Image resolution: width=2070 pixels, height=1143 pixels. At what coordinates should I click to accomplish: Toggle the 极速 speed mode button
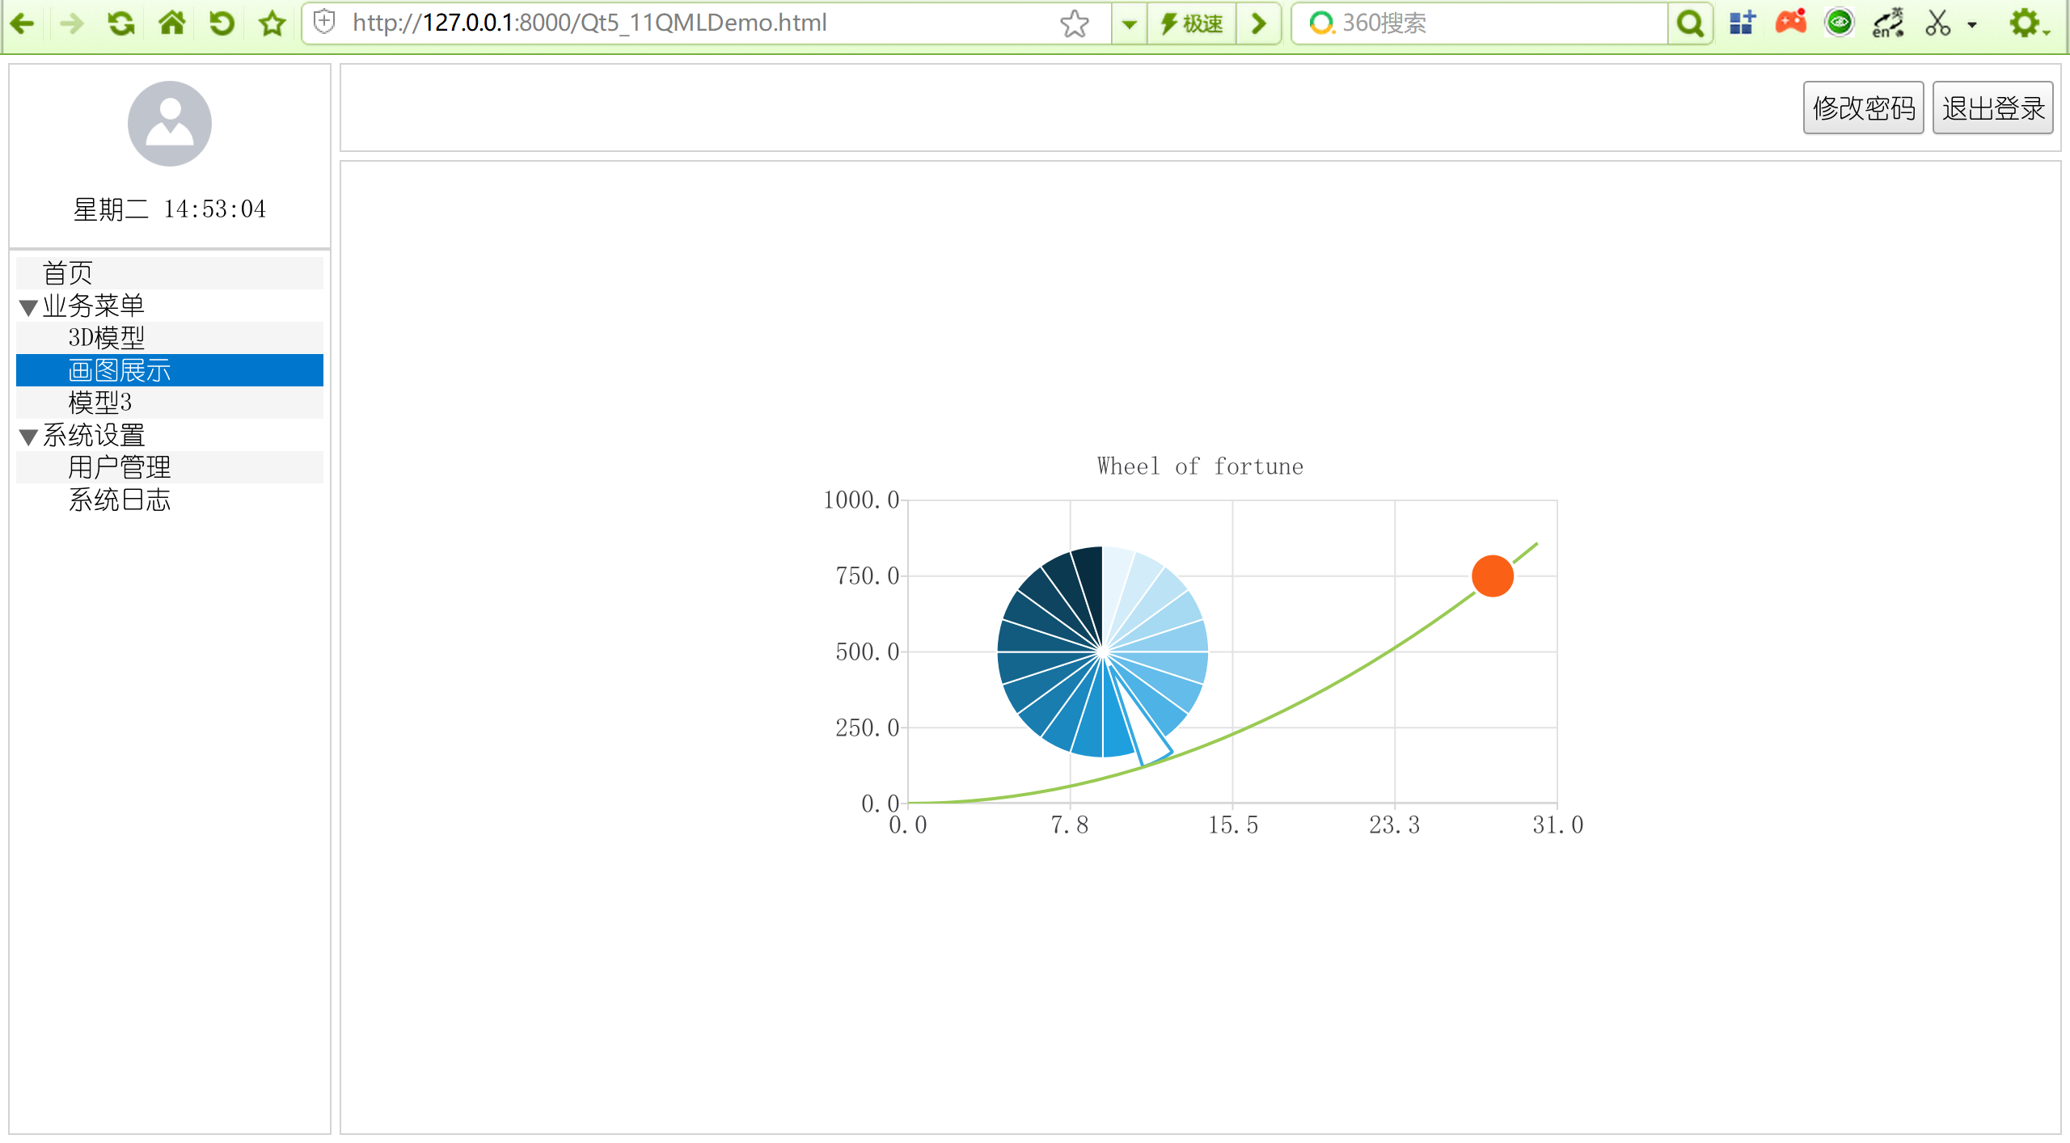pyautogui.click(x=1192, y=23)
